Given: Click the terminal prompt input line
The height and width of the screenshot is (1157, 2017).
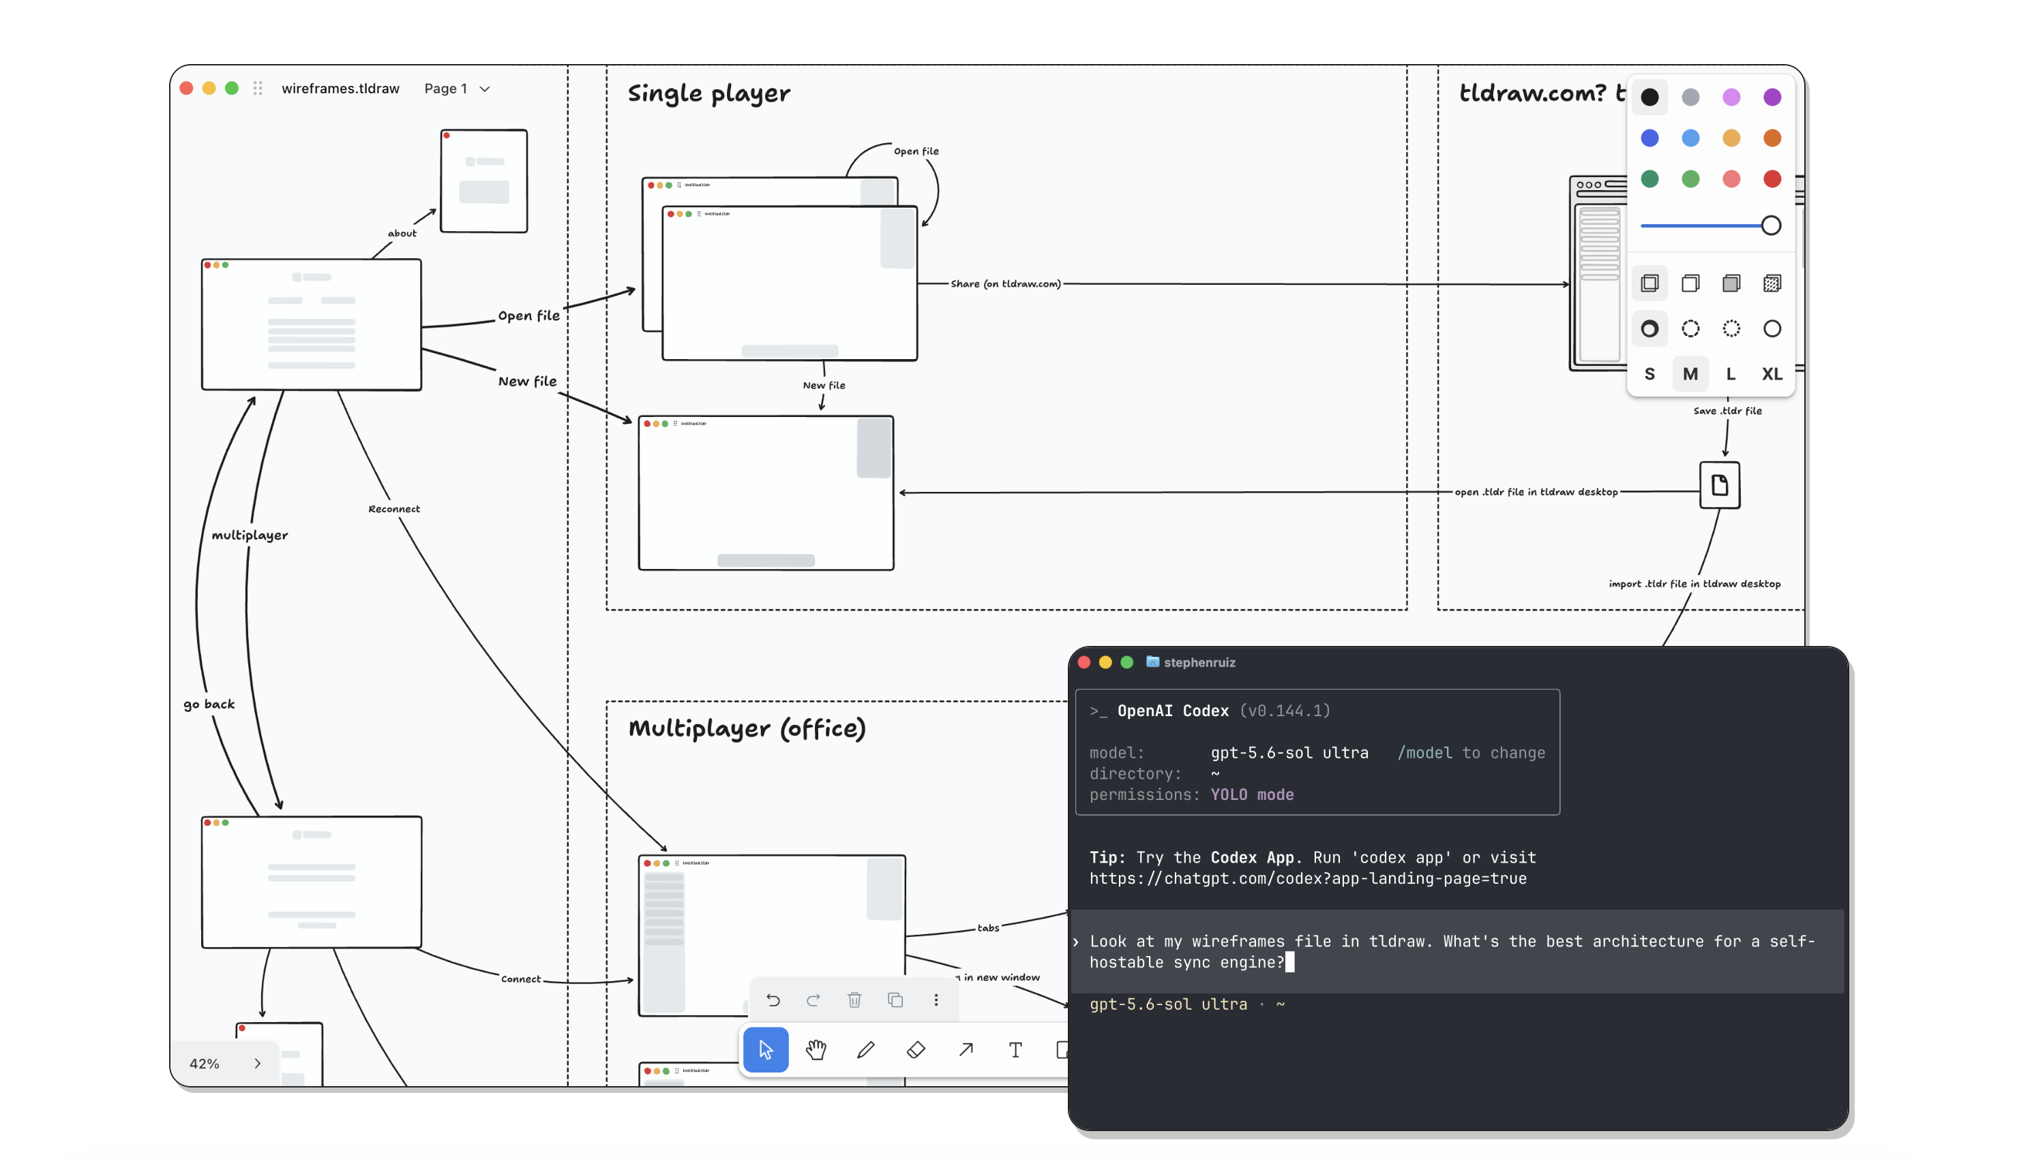Looking at the screenshot, I should click(x=1456, y=951).
